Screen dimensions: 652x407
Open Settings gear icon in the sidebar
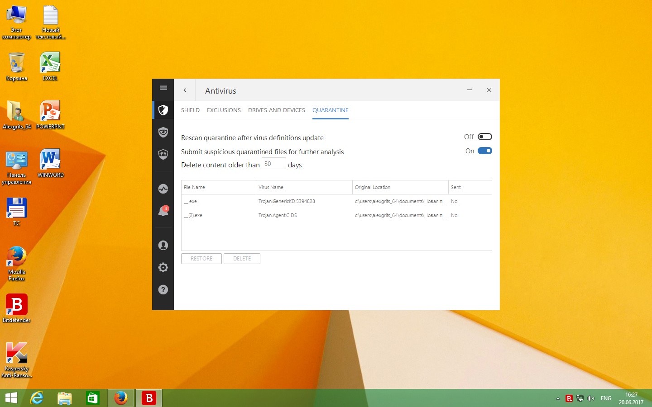163,267
